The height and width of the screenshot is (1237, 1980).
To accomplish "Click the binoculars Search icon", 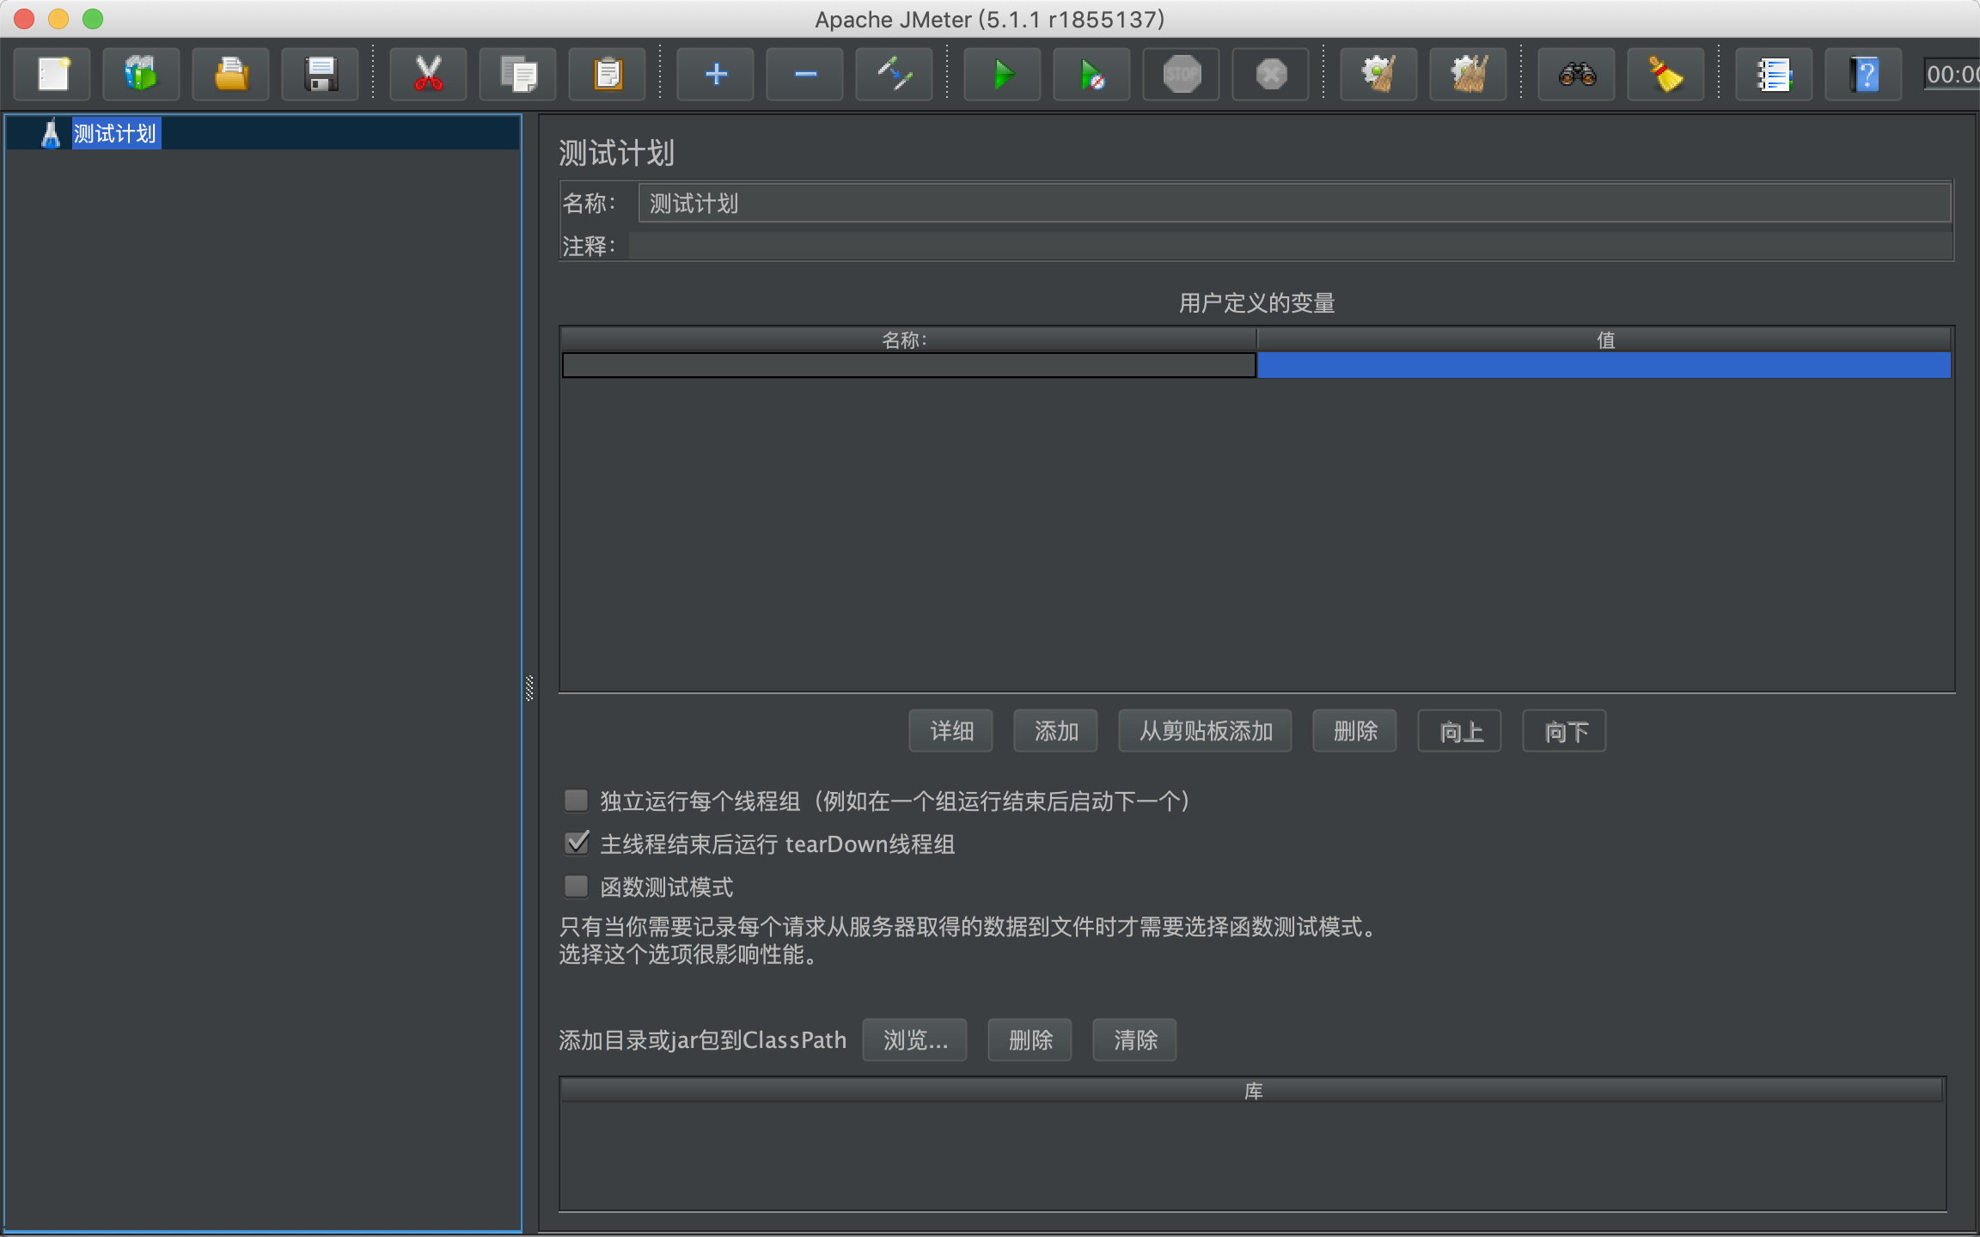I will click(x=1577, y=74).
